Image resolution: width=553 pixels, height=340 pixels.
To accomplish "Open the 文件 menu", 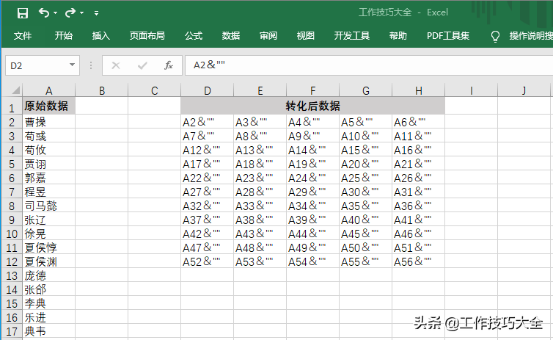I will click(x=23, y=36).
